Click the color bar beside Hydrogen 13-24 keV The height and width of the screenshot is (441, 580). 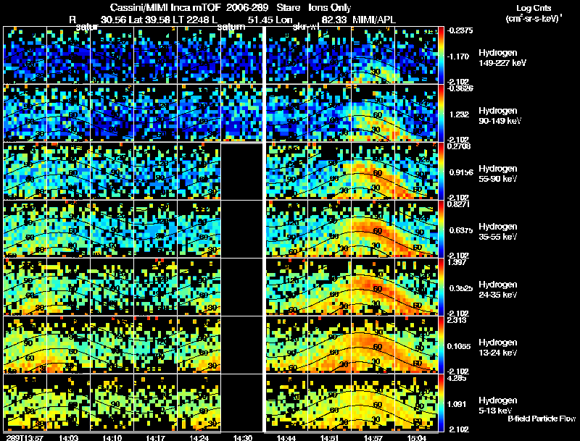click(x=441, y=345)
